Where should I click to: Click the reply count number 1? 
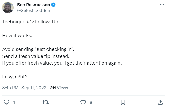click(x=14, y=102)
